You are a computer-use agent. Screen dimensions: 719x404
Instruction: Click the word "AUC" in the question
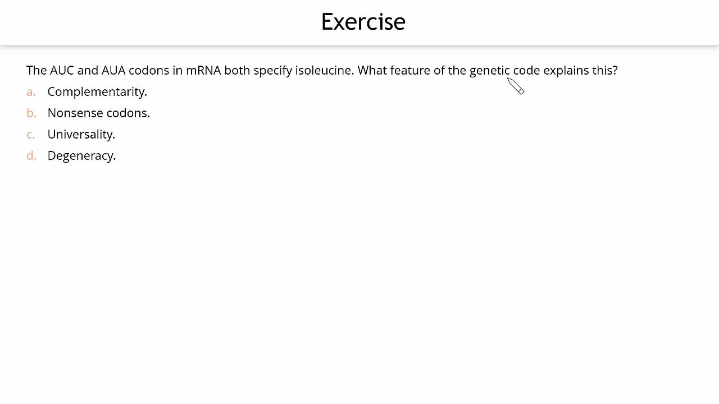click(62, 71)
